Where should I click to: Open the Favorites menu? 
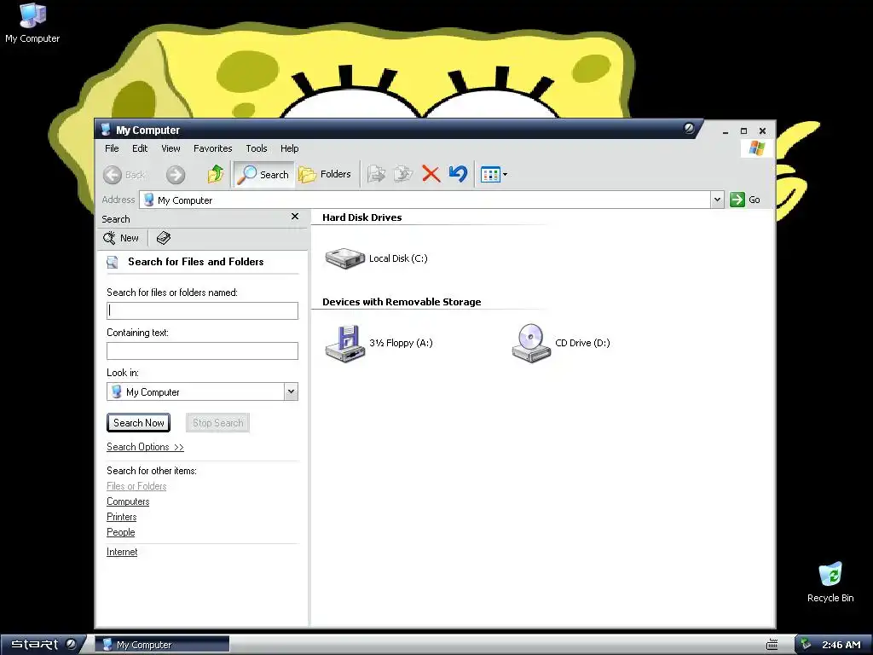click(x=212, y=148)
